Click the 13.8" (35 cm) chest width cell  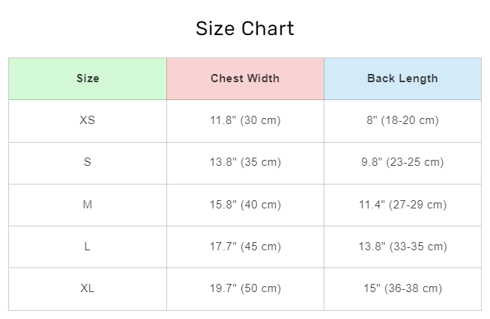click(245, 162)
